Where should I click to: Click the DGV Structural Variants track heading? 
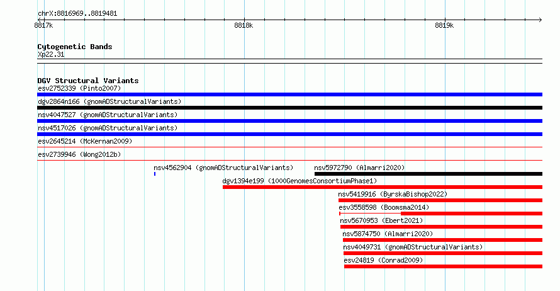coord(88,81)
